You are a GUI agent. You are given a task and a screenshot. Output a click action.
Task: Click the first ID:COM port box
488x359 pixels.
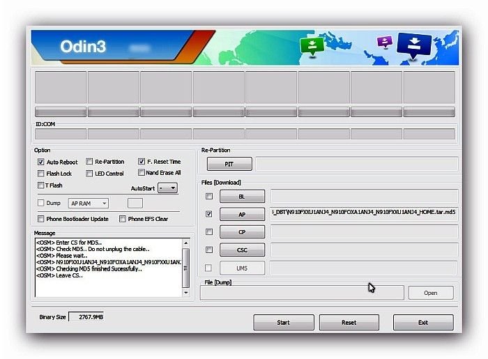tap(61, 134)
